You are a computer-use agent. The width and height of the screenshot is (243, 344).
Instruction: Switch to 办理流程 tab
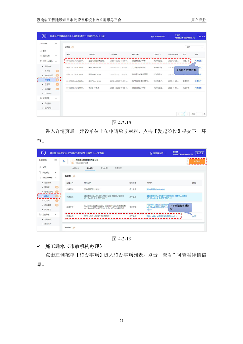pos(118,168)
